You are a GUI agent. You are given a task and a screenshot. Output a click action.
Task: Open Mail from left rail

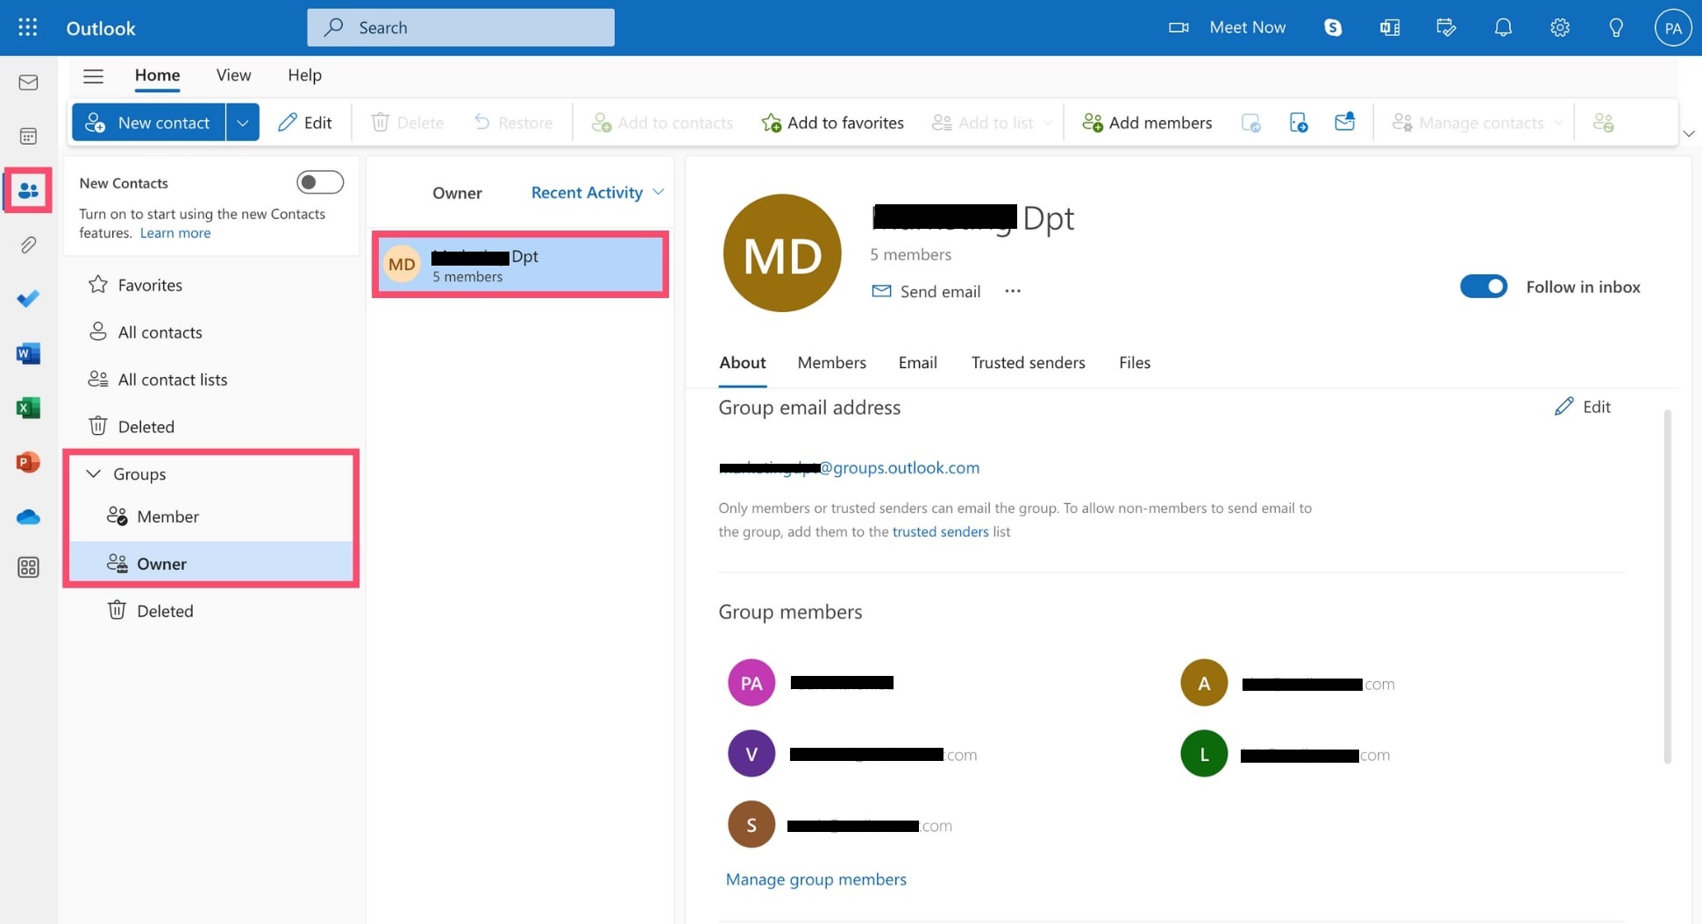[x=28, y=82]
